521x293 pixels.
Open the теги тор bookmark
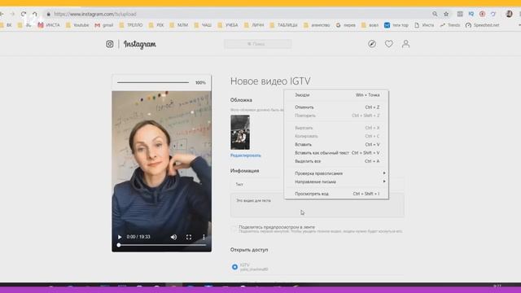point(396,25)
